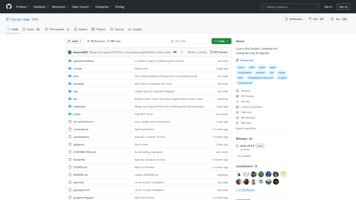Open ddupont808's avatar in the latest commit row
The height and width of the screenshot is (200, 356).
click(70, 52)
